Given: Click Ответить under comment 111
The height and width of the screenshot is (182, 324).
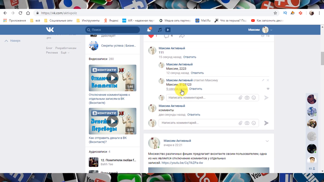Looking at the screenshot, I should 190,57.
